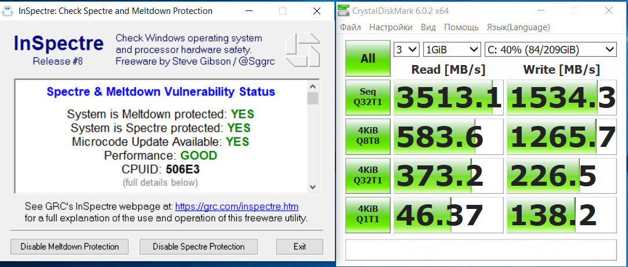Image resolution: width=628 pixels, height=267 pixels.
Task: Open the Файл menu
Action: click(x=351, y=27)
